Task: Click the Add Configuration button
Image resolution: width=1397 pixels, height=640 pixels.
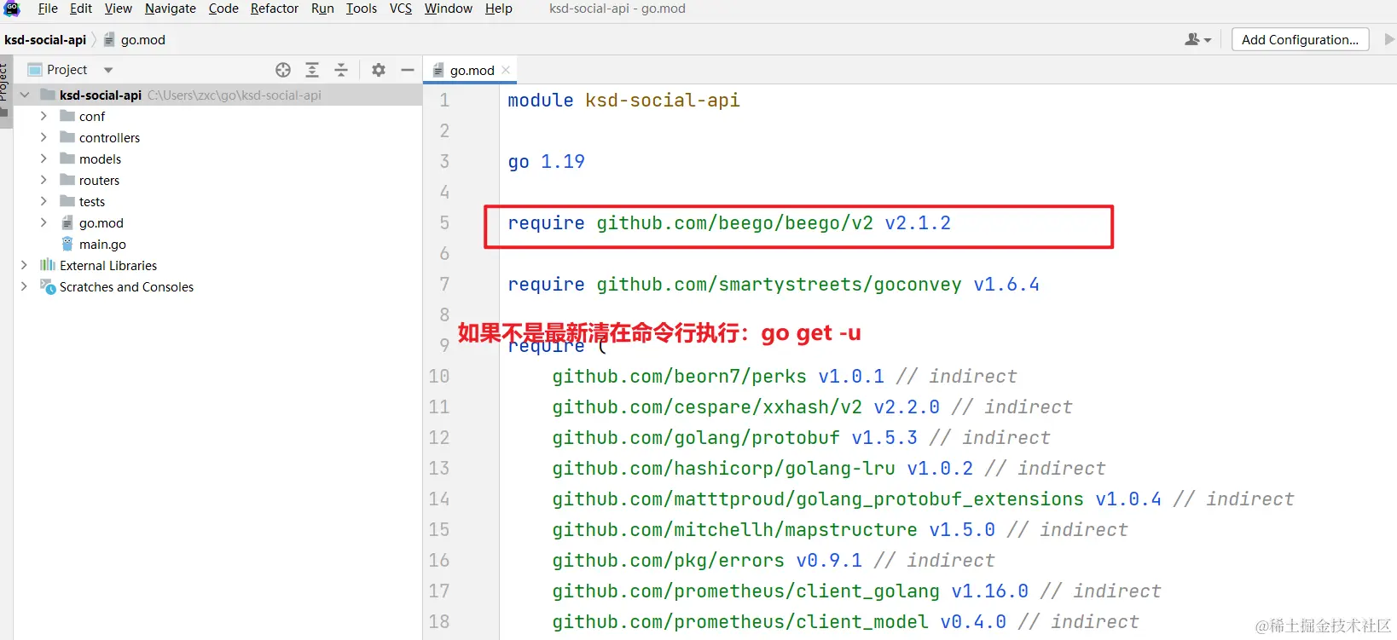Action: coord(1300,39)
